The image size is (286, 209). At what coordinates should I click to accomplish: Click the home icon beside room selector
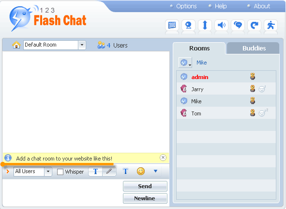[x=16, y=45]
